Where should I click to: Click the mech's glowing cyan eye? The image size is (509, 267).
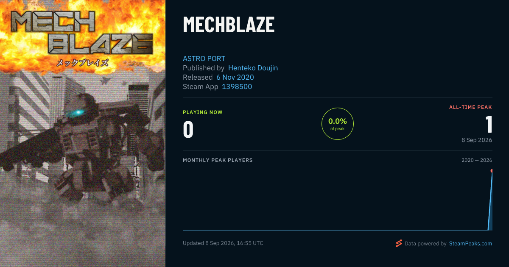[x=77, y=113]
